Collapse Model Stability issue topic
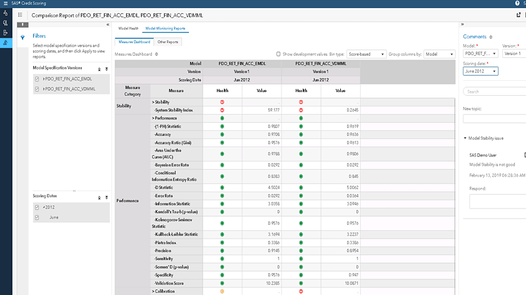 (465, 138)
